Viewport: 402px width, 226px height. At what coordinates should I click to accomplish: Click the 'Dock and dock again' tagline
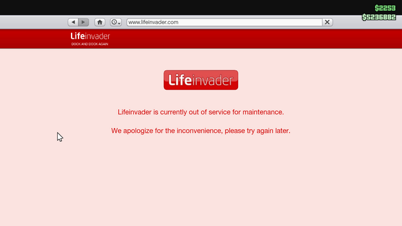click(90, 44)
